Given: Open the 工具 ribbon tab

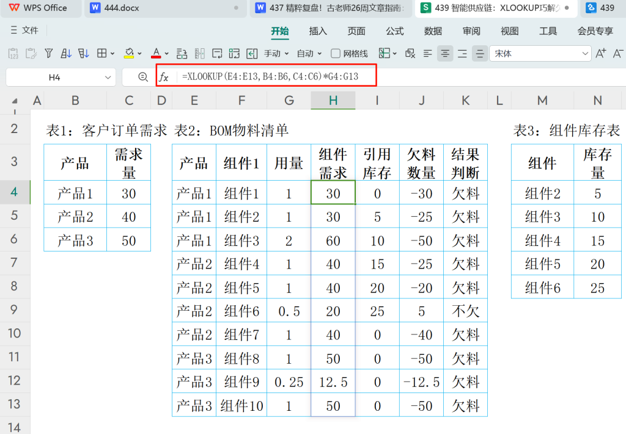Looking at the screenshot, I should point(548,31).
